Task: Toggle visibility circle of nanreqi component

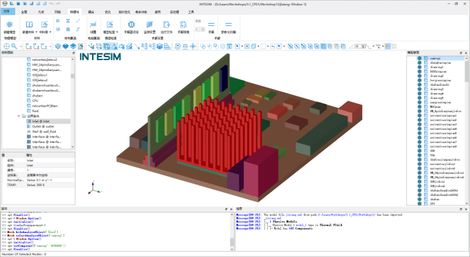Action: [419, 58]
